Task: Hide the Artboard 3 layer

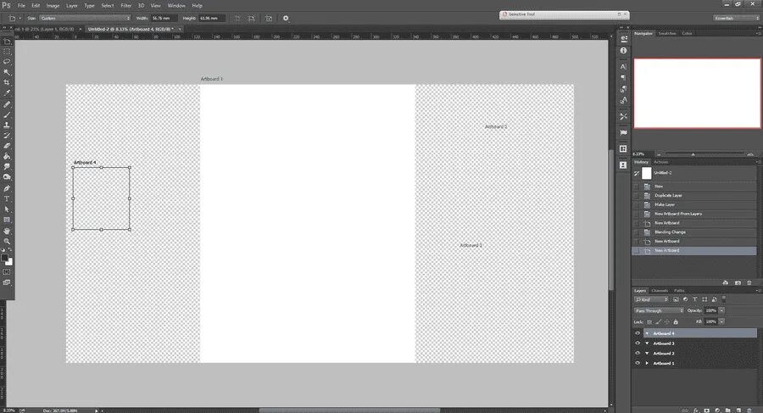Action: tap(638, 343)
